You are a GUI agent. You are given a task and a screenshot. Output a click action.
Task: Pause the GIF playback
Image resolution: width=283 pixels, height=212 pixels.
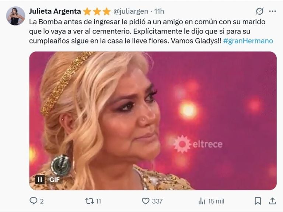[x=40, y=180]
